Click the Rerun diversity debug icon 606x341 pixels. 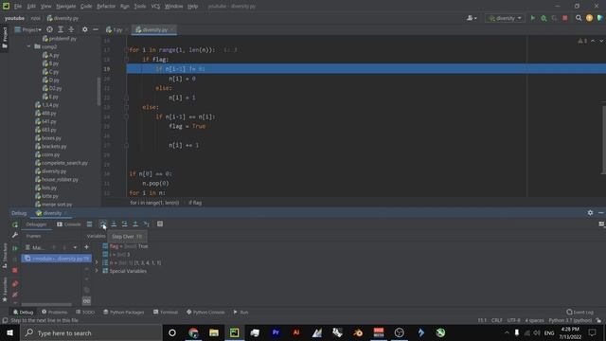[15, 224]
